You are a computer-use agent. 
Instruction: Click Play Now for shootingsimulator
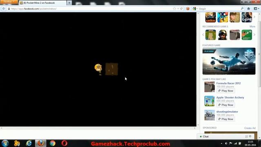226,119
